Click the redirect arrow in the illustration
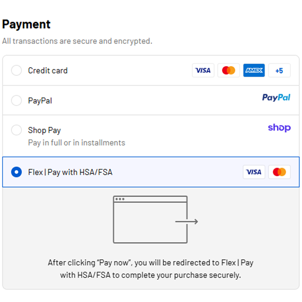 pyautogui.click(x=187, y=222)
